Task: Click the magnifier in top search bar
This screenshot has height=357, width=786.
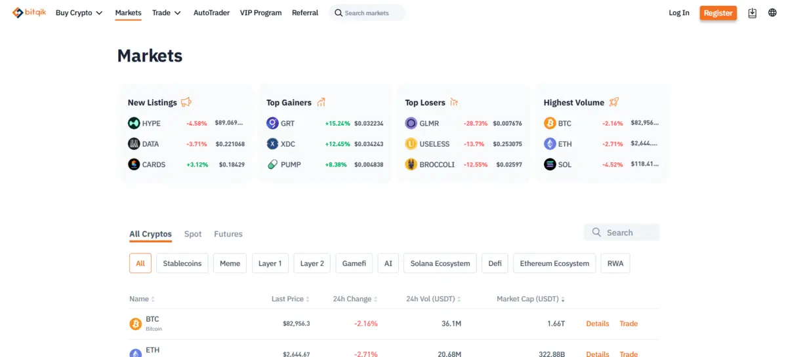Action: 339,13
